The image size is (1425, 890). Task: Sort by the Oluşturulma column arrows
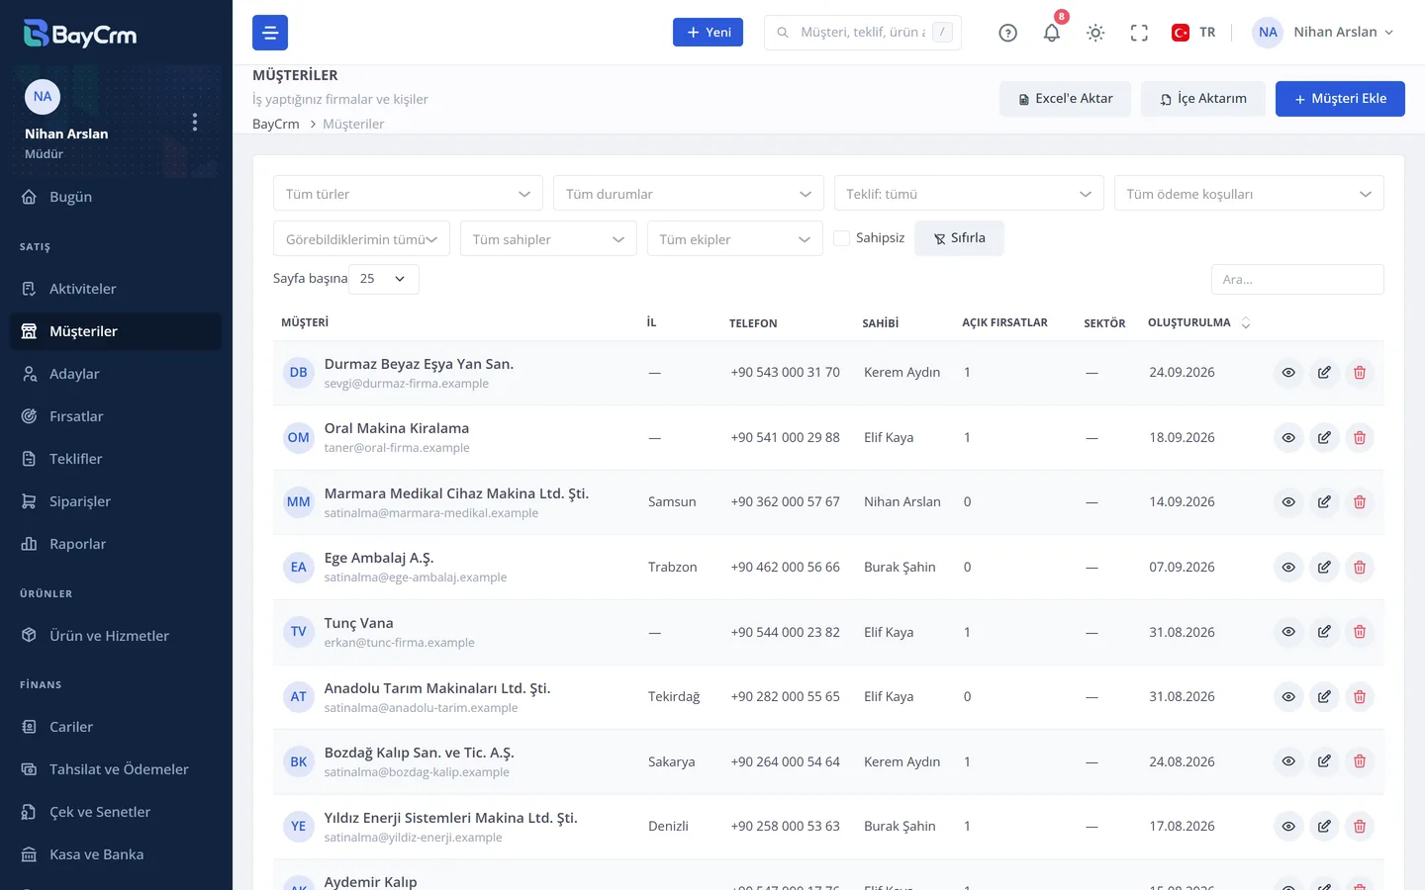click(x=1246, y=323)
